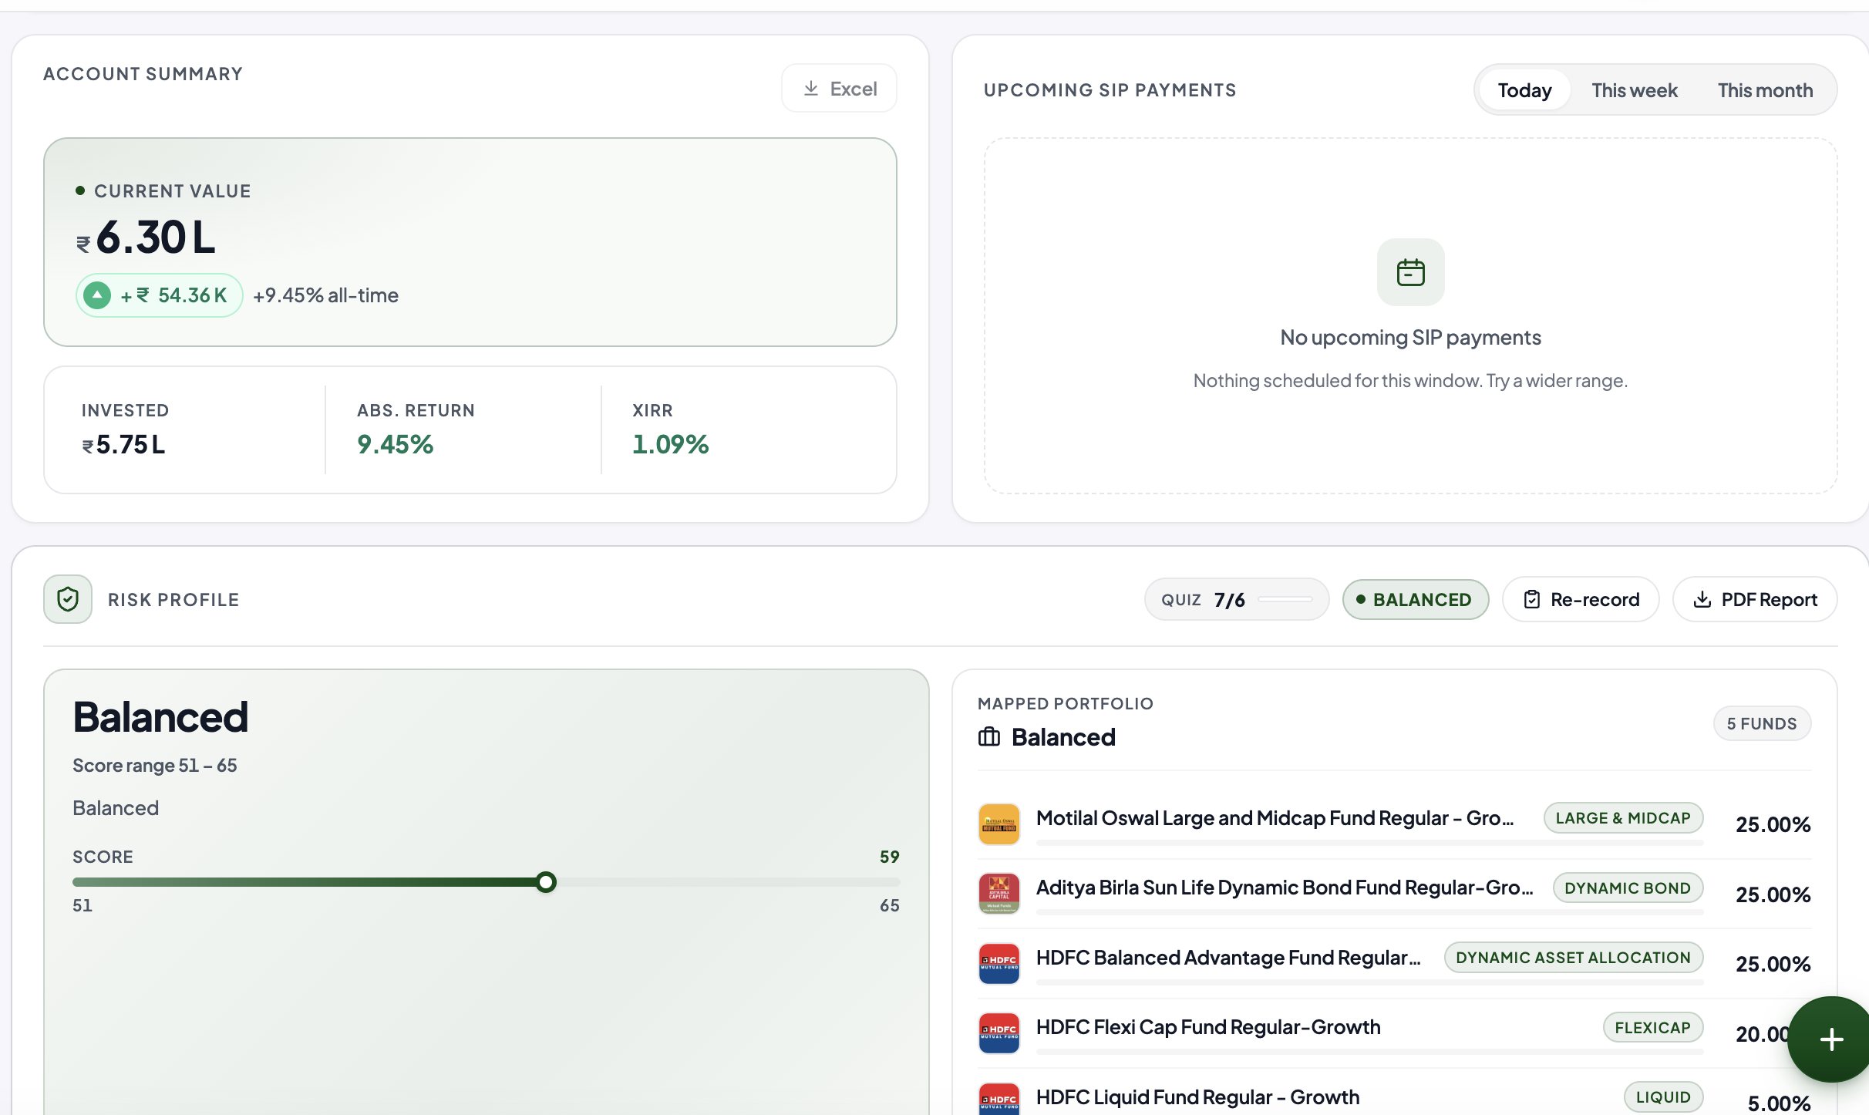Click the score slider handle at 59
This screenshot has width=1869, height=1115.
pos(546,882)
